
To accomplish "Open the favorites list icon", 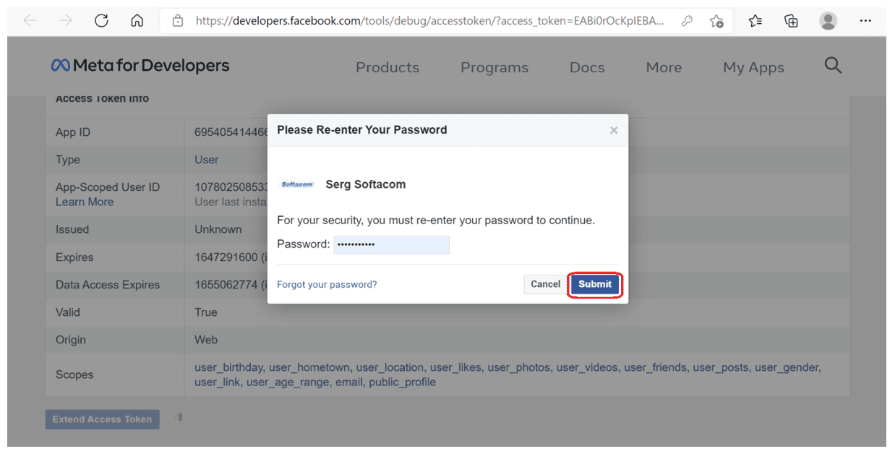I will click(x=755, y=21).
